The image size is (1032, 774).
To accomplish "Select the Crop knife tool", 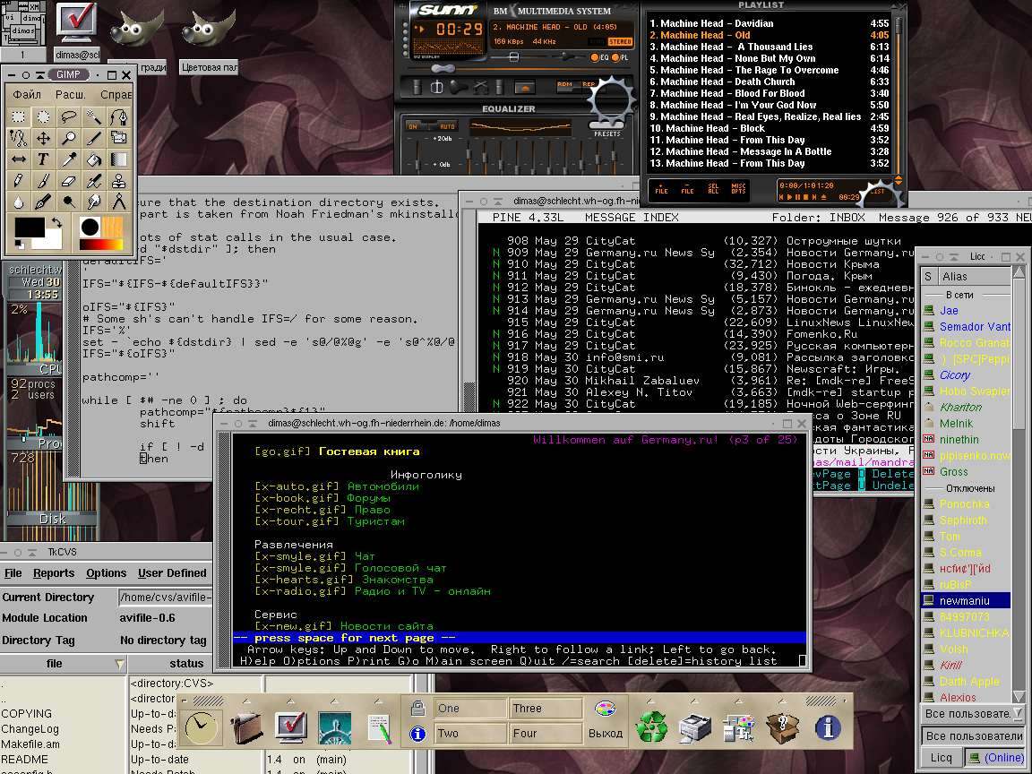I will tap(93, 138).
